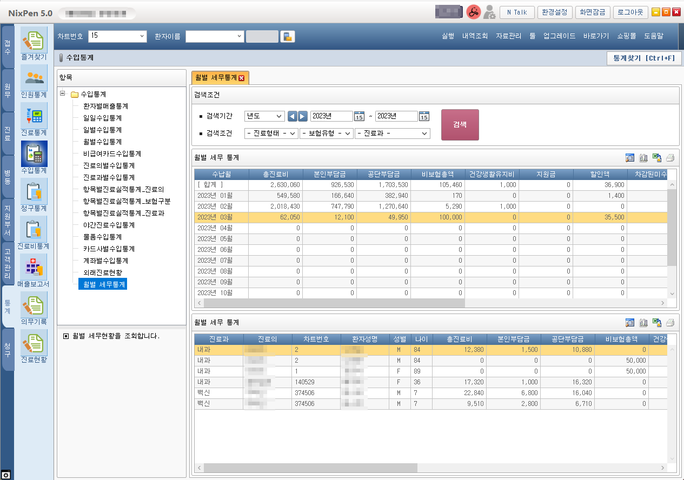Click the Excel export icon in upper table
Image resolution: width=684 pixels, height=480 pixels.
pyautogui.click(x=657, y=158)
